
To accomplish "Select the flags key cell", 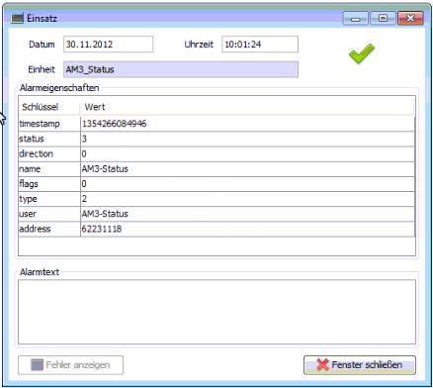I will point(49,184).
